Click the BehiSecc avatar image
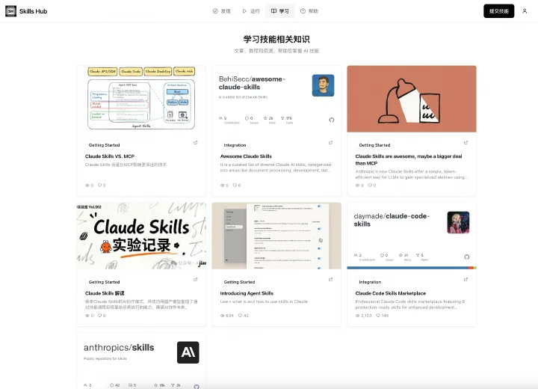The image size is (538, 389). (323, 85)
